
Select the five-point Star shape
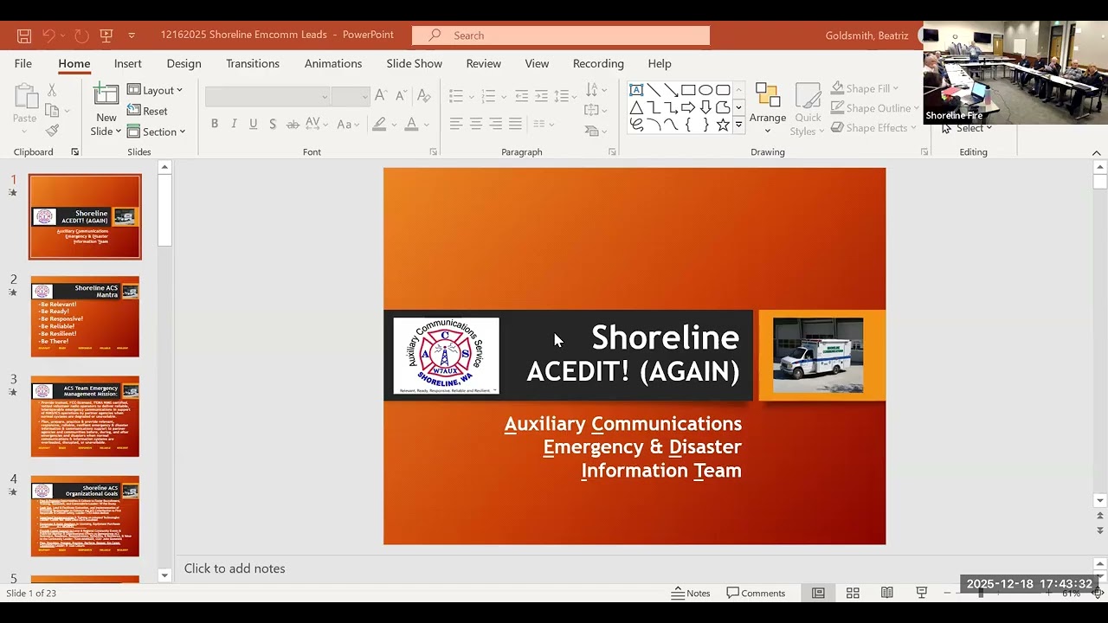tap(723, 125)
